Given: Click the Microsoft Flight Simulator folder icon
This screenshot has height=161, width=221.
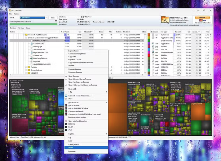Looking at the screenshot, I should (26, 35).
